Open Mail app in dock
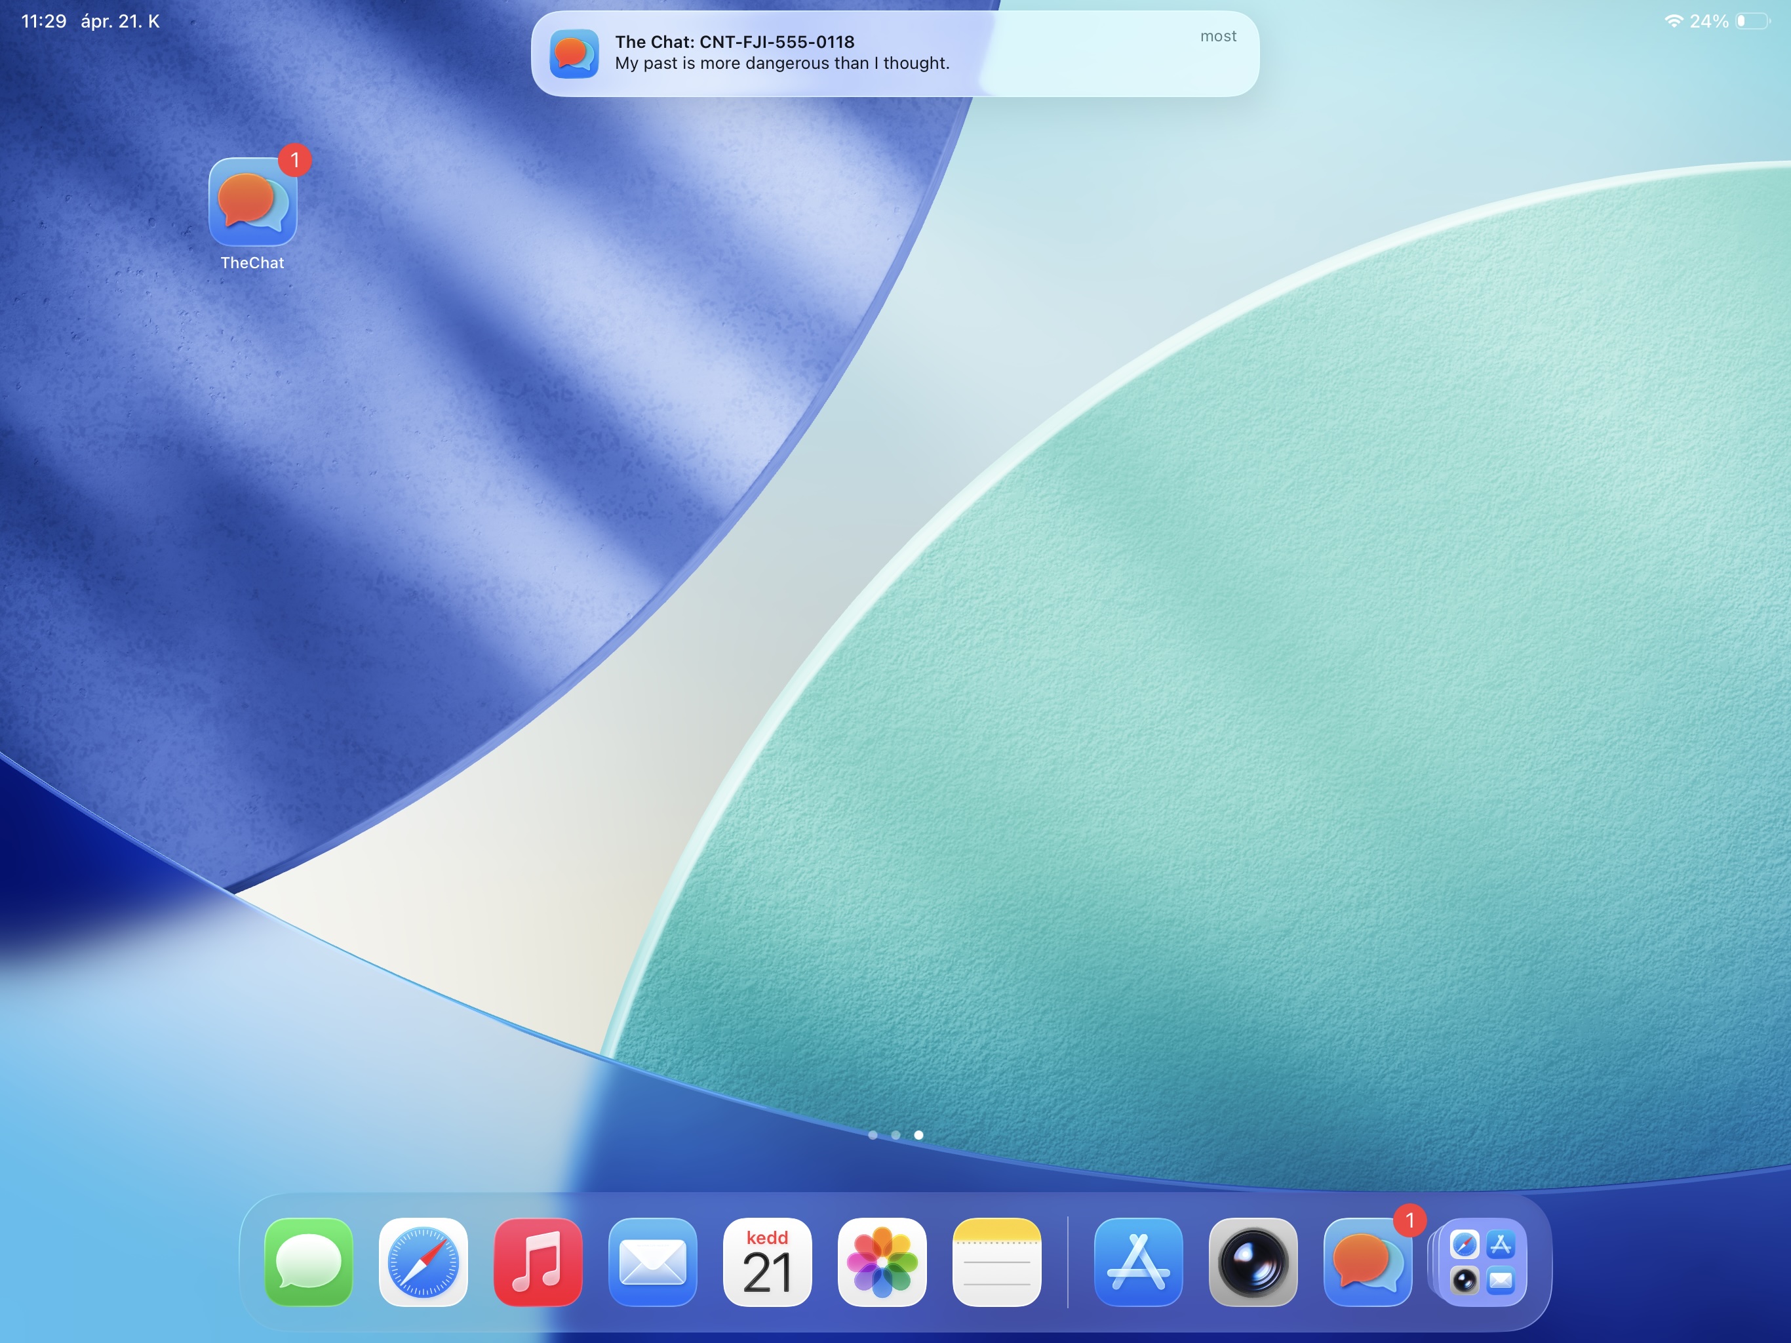The height and width of the screenshot is (1343, 1791). click(652, 1262)
